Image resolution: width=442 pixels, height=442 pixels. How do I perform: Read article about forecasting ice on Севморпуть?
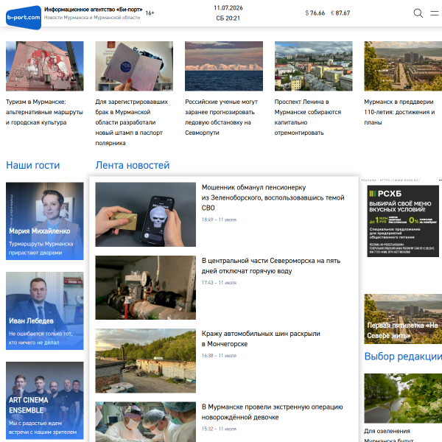click(x=221, y=117)
